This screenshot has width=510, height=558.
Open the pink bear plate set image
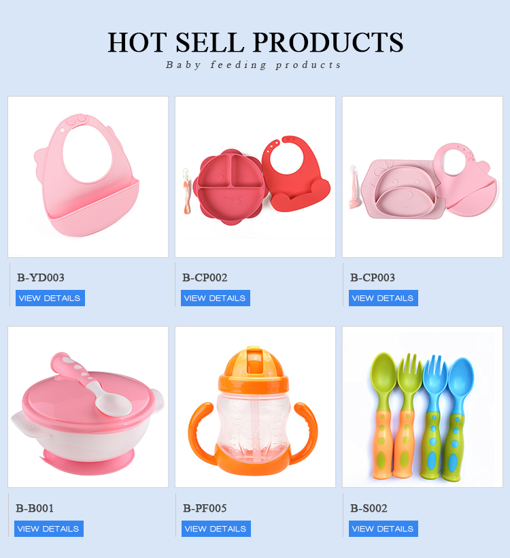coord(422,177)
